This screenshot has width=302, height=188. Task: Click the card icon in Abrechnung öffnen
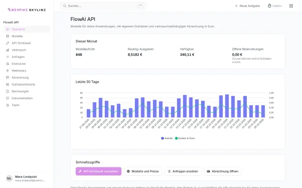(209, 171)
